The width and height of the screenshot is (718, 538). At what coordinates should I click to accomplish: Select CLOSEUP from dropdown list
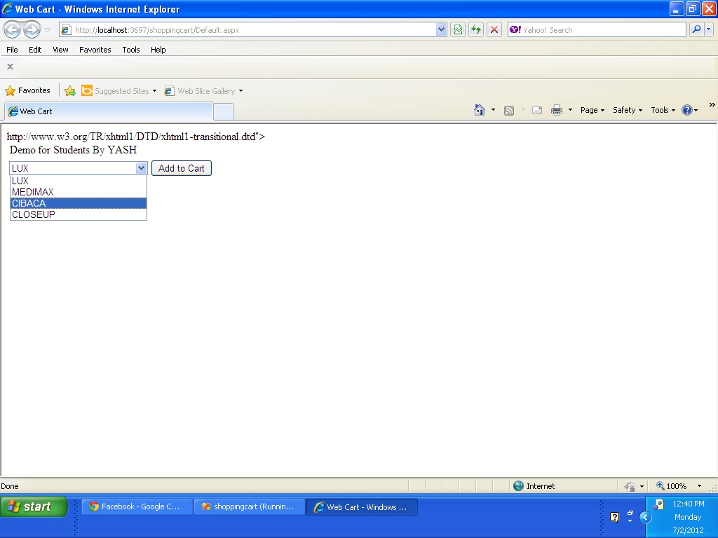[79, 214]
